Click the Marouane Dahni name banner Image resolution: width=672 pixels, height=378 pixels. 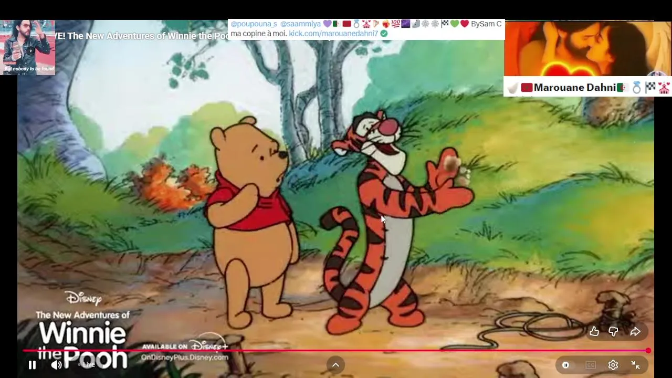587,87
